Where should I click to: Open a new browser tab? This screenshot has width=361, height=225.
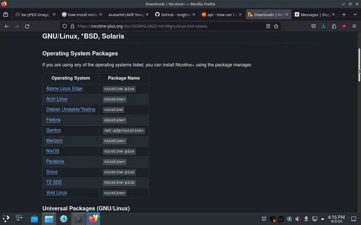(344, 15)
